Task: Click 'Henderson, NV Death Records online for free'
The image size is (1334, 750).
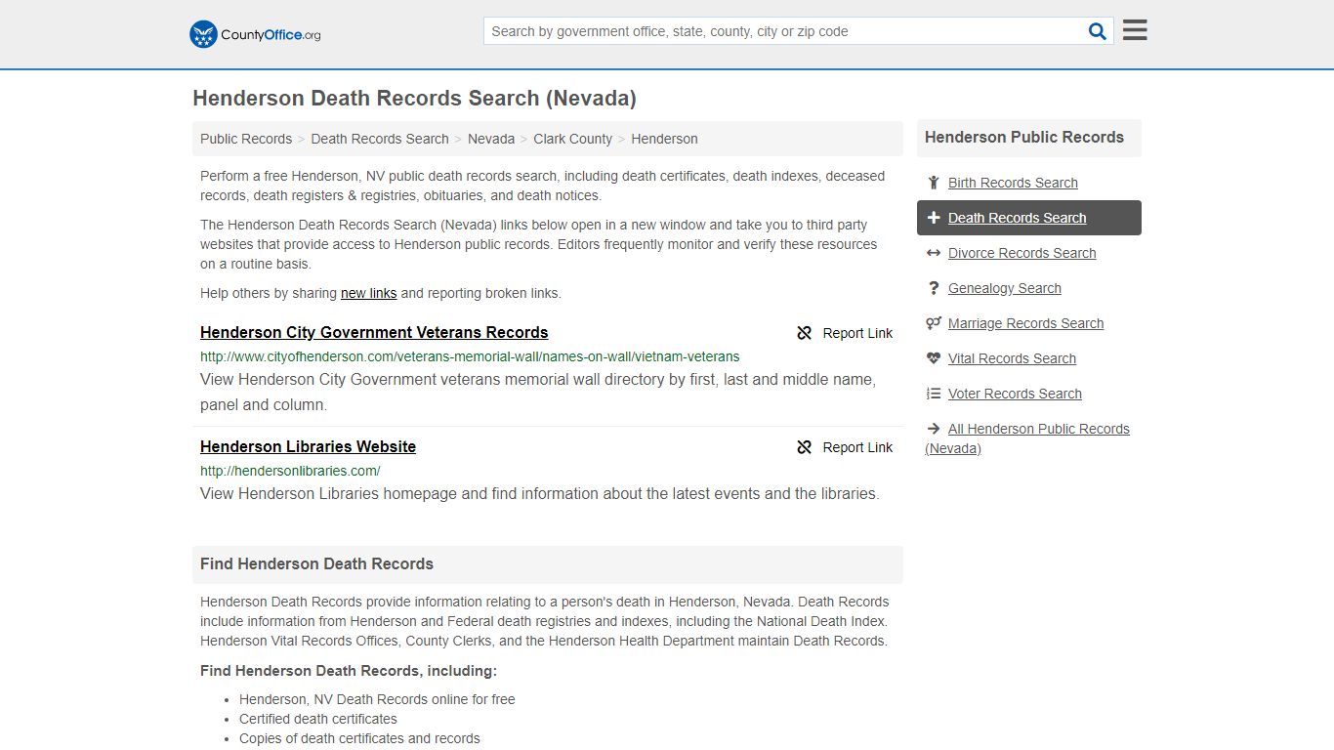Action: pos(377,699)
